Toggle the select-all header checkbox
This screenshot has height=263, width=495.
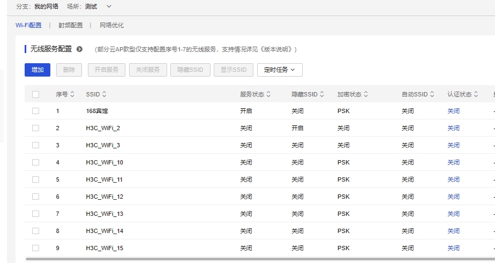coord(35,94)
